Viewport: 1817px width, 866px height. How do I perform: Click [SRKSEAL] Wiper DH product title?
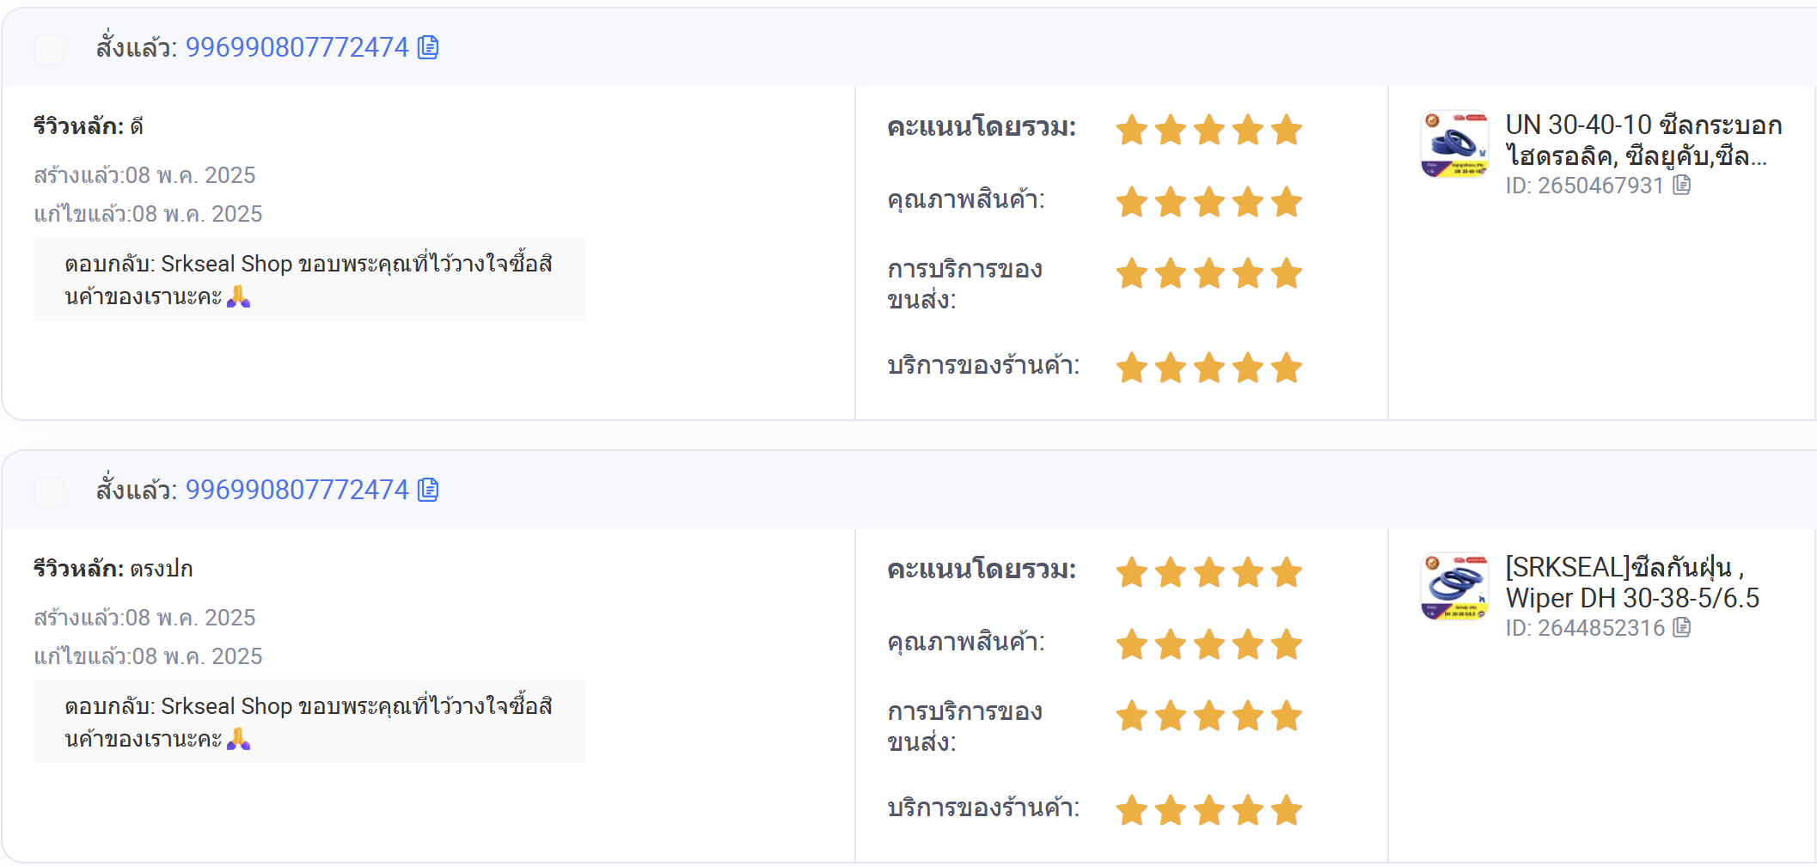tap(1632, 582)
